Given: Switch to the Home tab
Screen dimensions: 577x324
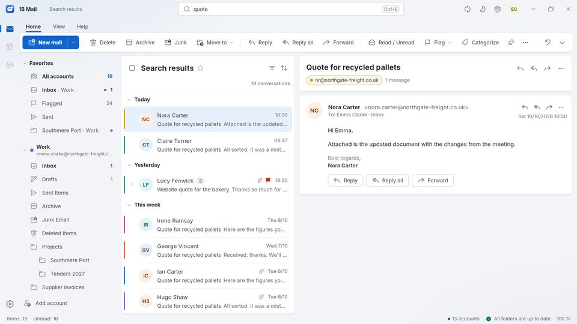Looking at the screenshot, I should [33, 26].
